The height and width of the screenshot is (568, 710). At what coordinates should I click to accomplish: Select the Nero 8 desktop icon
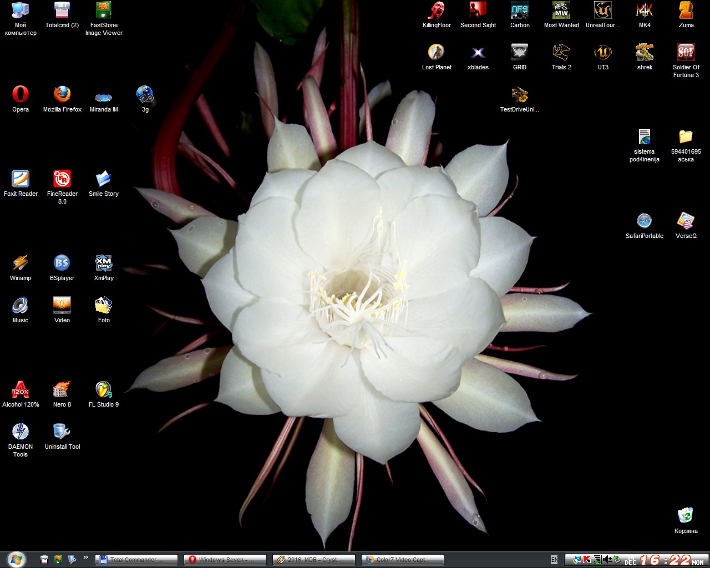(62, 390)
